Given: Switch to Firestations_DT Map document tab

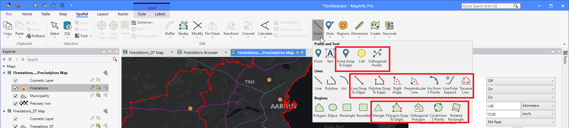Looking at the screenshot, I should (x=146, y=52).
